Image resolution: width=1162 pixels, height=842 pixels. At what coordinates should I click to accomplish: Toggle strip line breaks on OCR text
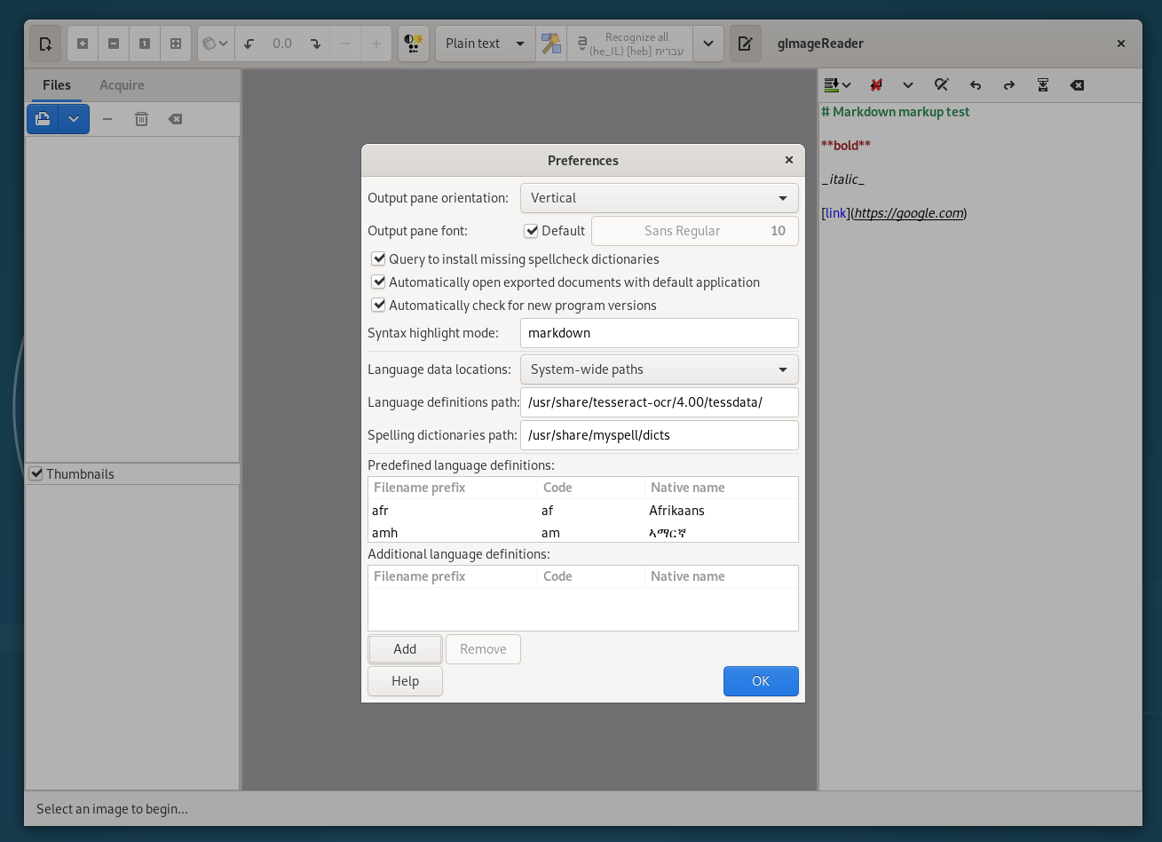875,85
